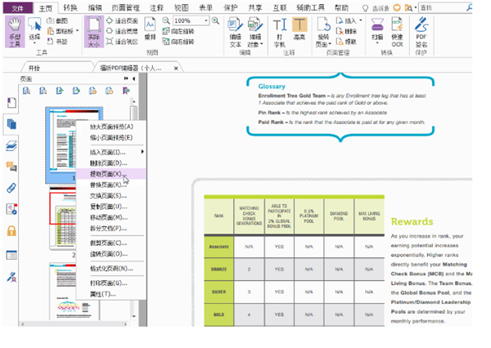Expand the Scan (扫描) dropdown
The image size is (491, 348).
[x=375, y=42]
